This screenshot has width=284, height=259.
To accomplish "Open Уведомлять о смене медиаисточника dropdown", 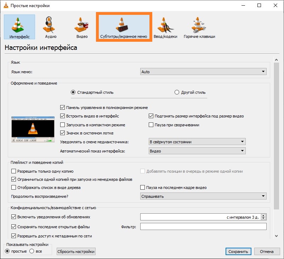I will click(x=197, y=142).
